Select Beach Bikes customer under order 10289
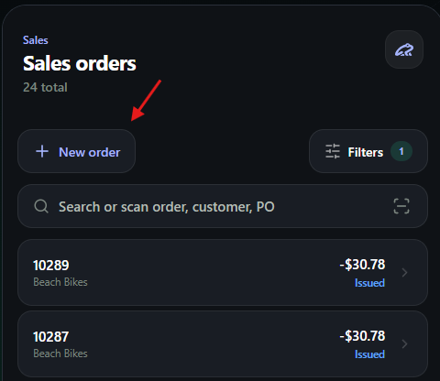440x381 pixels. (60, 282)
